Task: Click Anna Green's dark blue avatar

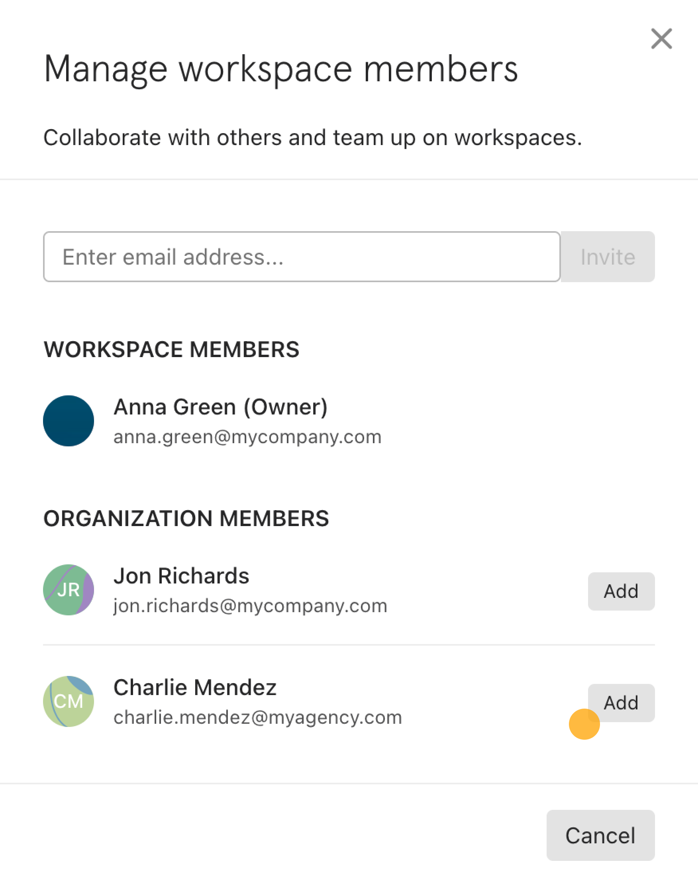Action: pos(69,421)
